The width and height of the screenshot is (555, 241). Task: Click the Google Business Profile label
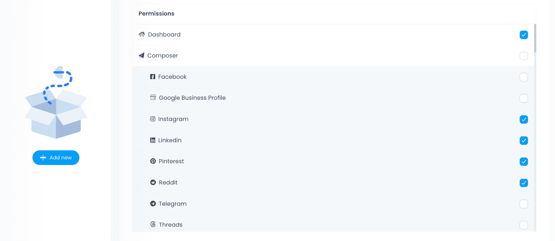click(x=192, y=98)
